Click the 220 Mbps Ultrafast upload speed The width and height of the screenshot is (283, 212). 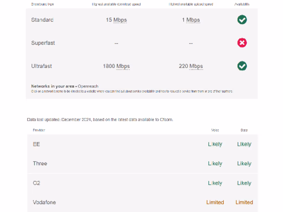click(191, 66)
